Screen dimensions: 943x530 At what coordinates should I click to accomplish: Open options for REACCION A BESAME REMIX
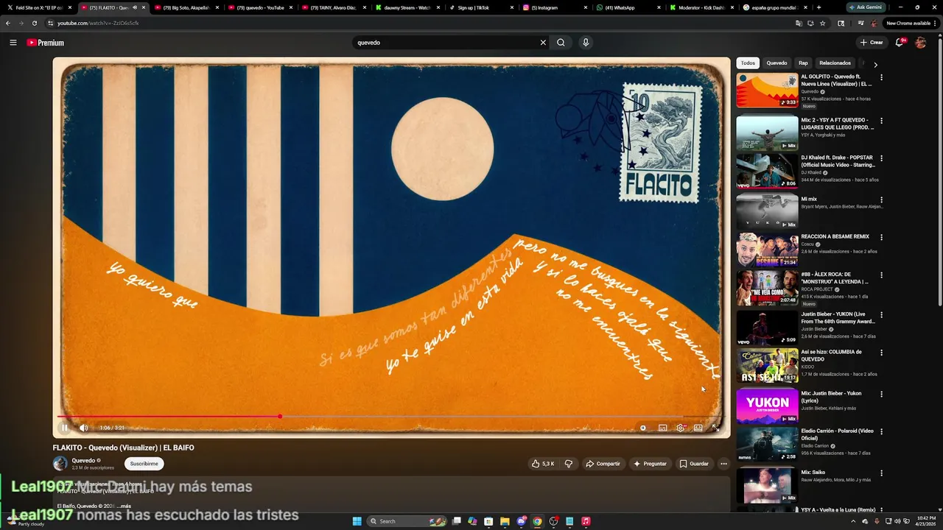coord(881,237)
